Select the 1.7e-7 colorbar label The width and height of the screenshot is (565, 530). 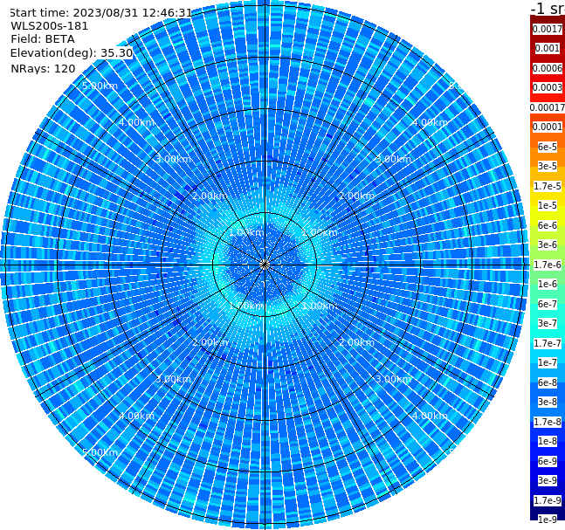548,343
